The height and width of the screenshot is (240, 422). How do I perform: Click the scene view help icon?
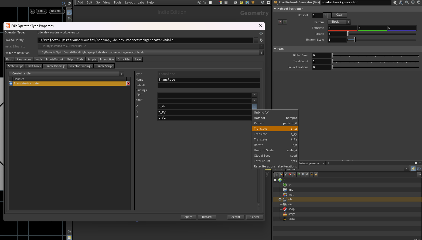click(x=69, y=3)
